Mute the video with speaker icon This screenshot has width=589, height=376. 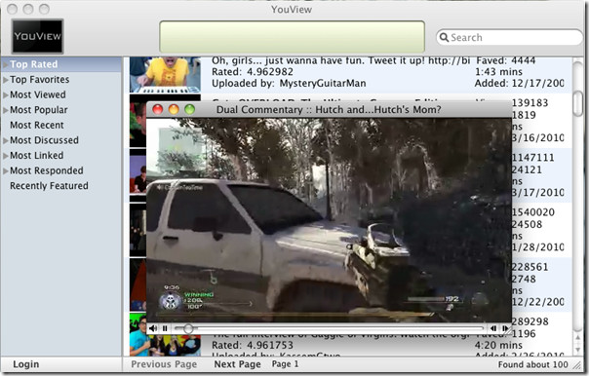153,328
